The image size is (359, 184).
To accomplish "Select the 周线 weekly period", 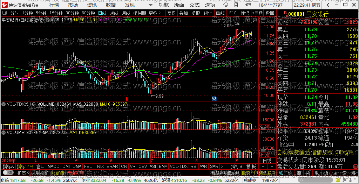I will 114,13.
